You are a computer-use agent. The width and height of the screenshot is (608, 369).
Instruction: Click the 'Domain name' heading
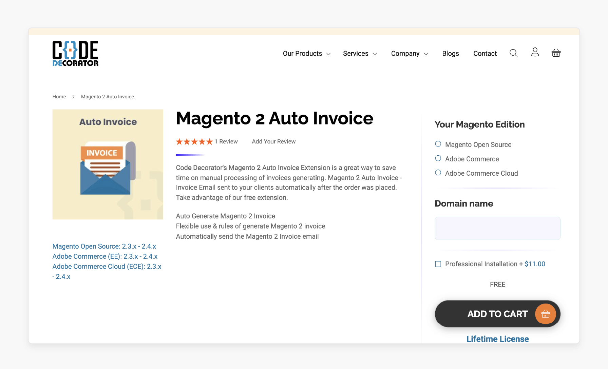(464, 203)
